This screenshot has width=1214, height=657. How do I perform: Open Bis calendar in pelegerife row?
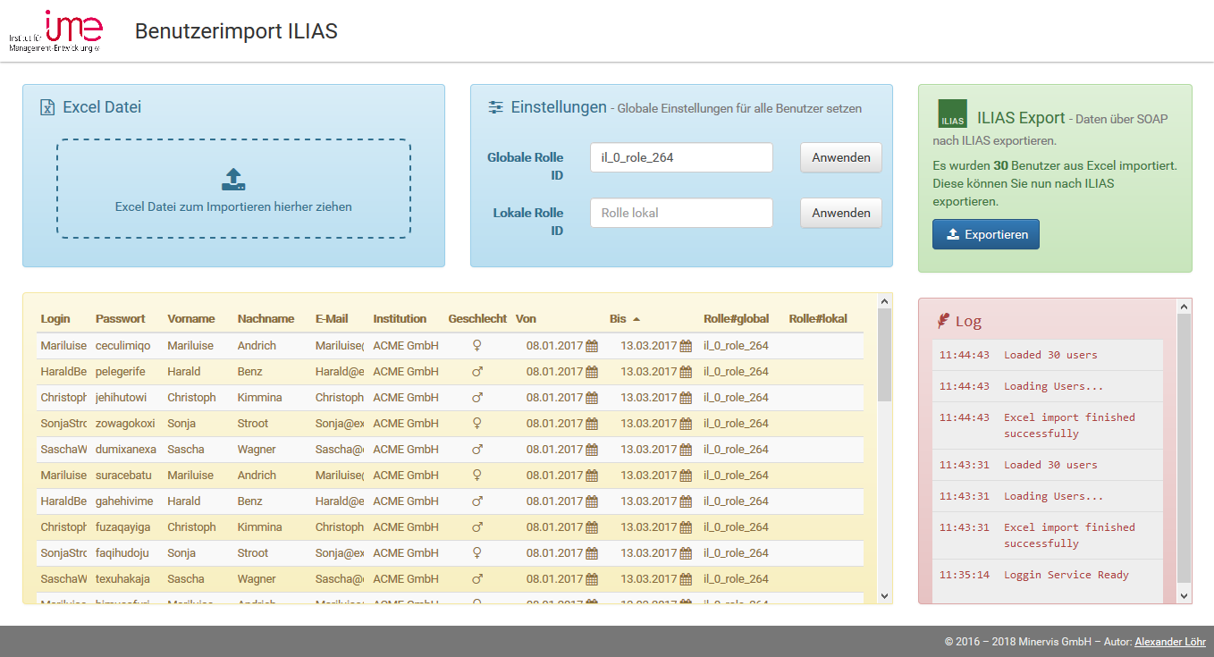pyautogui.click(x=686, y=372)
